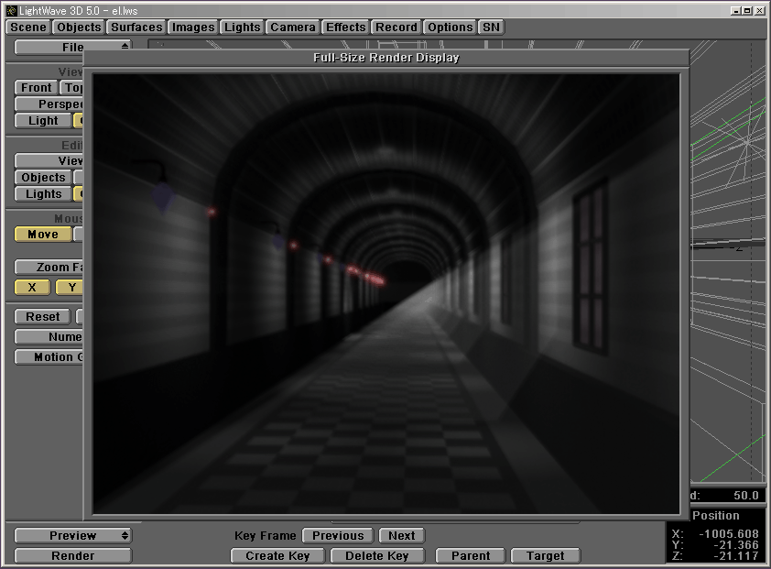The image size is (771, 569).
Task: Click the LightWave 3D title bar icon
Action: [x=10, y=9]
